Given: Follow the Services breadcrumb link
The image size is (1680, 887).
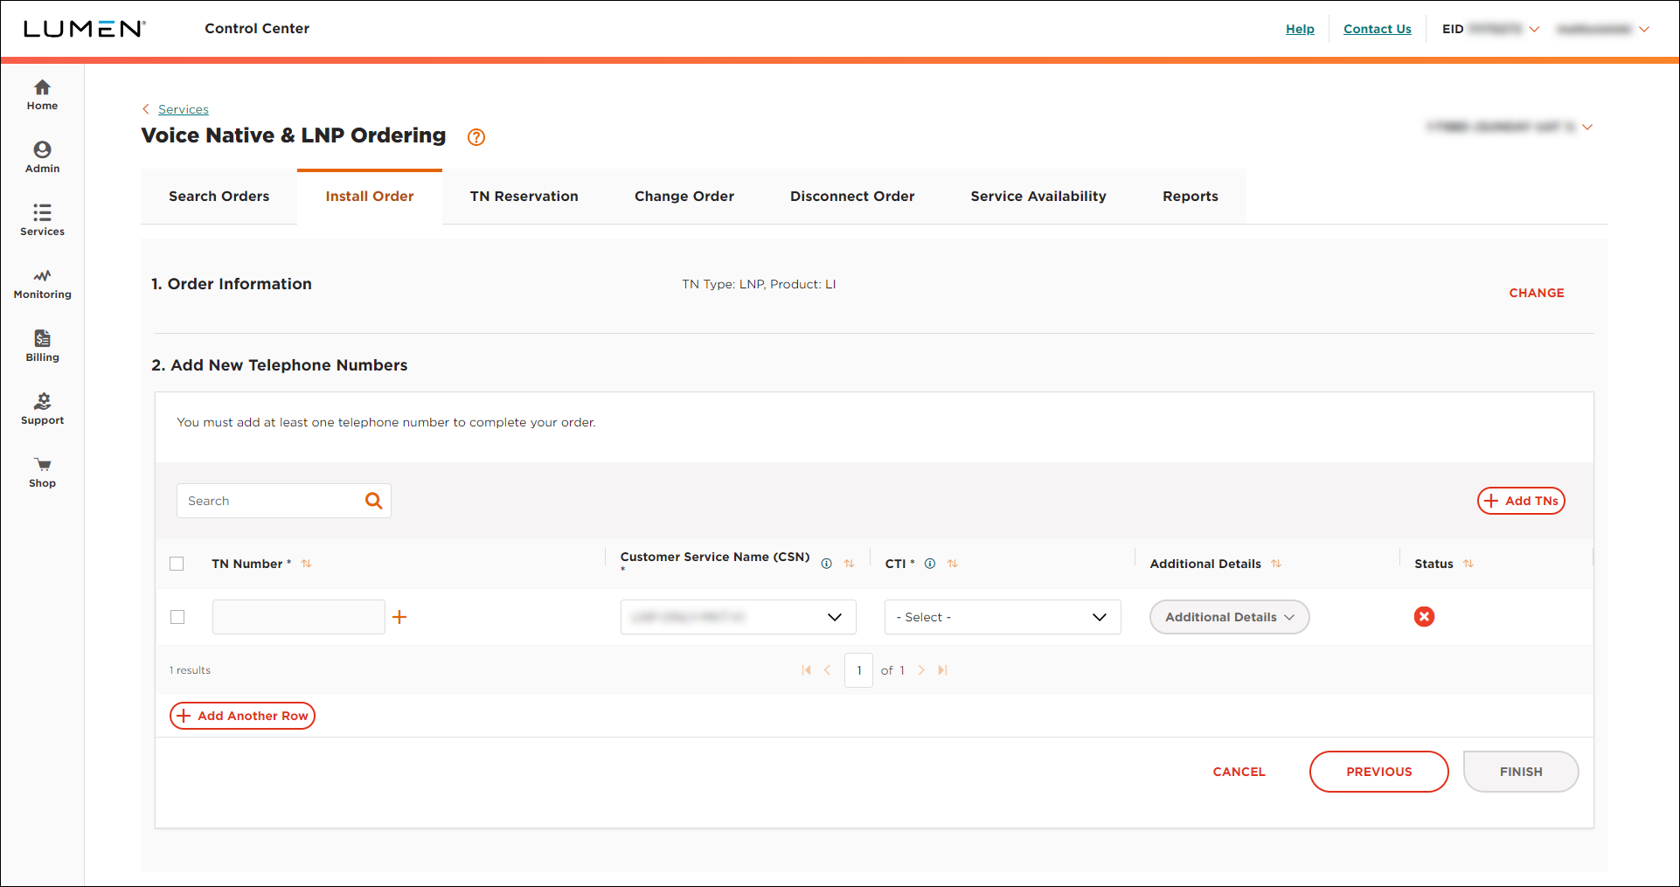Looking at the screenshot, I should (x=184, y=109).
